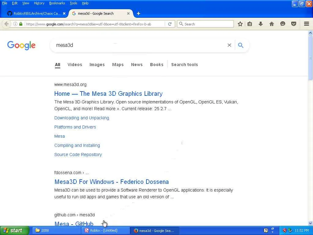
Task: Open the chat smiley icon in the toolbar
Action: pos(283,24)
